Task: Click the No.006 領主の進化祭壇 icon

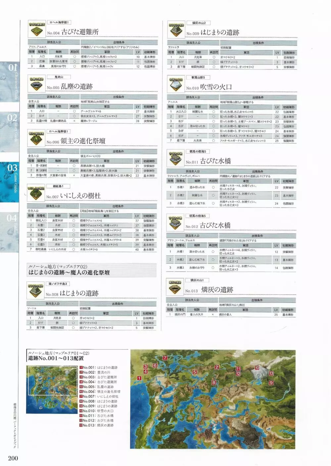Action: (36, 138)
